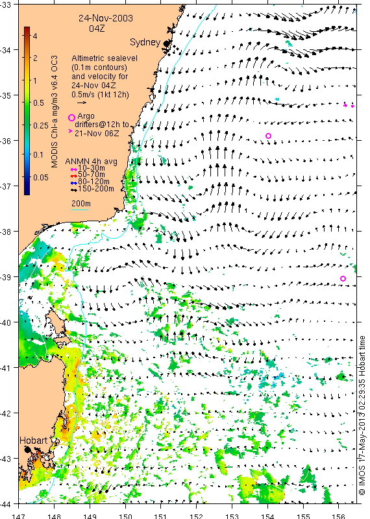Click the black Hobart city marker dot
Image resolution: width=370 pixels, height=519 pixels.
pyautogui.click(x=27, y=450)
